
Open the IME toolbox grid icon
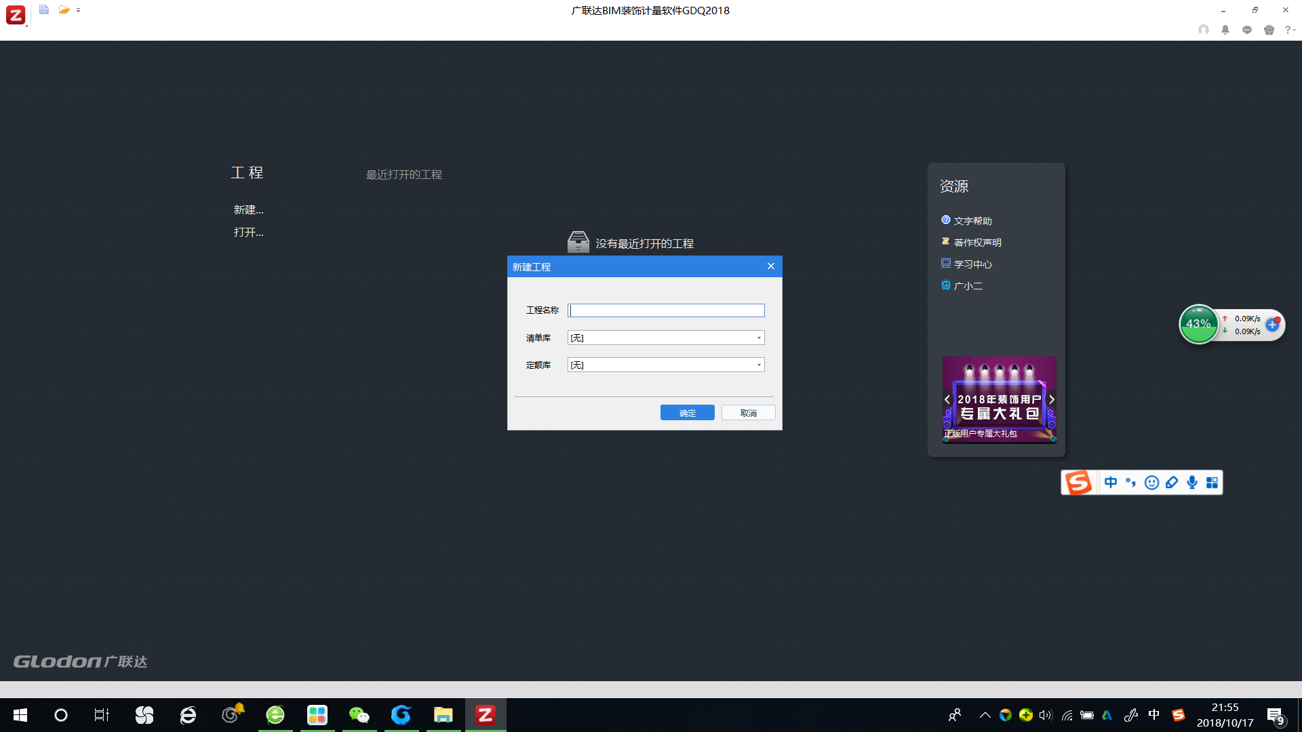click(1212, 483)
